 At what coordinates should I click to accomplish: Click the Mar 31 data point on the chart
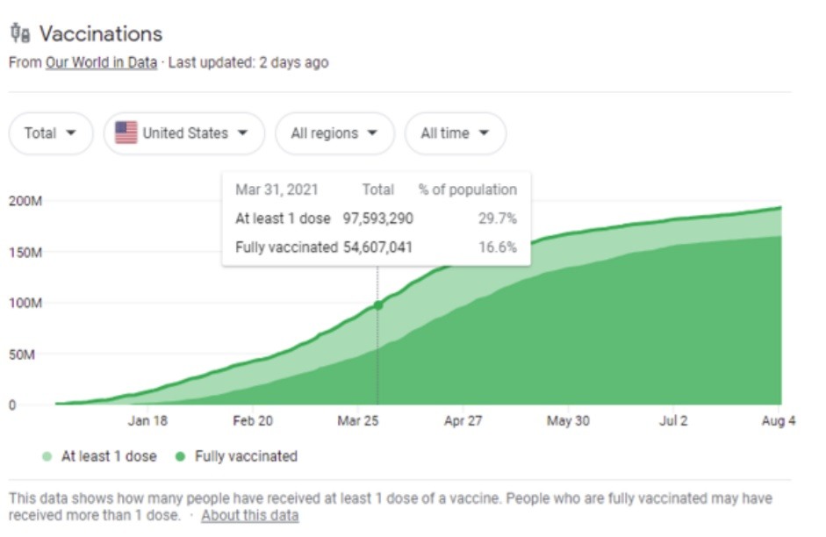point(378,304)
